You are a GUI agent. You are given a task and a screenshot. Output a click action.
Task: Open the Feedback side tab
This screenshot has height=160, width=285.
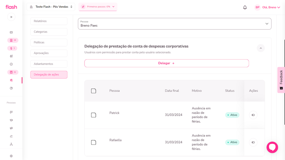281,80
